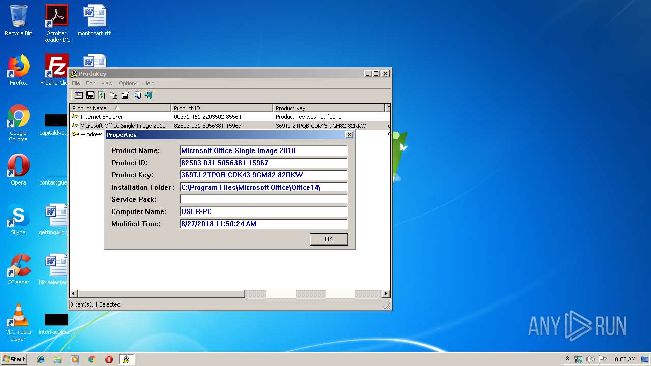651x366 pixels.
Task: Select the Internet Explorer list row
Action: (230, 117)
